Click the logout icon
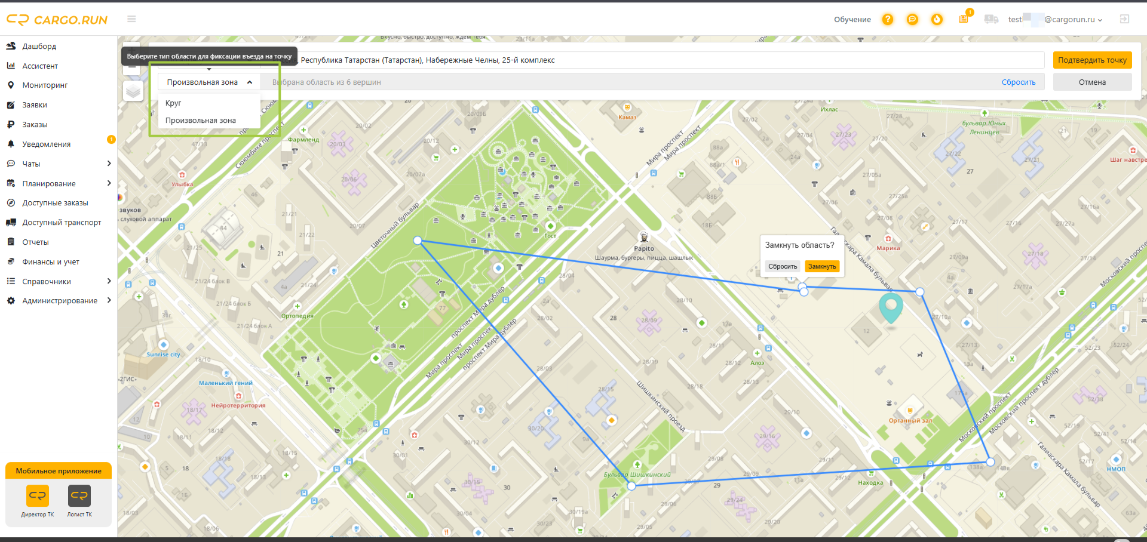This screenshot has height=542, width=1147. coord(1124,19)
